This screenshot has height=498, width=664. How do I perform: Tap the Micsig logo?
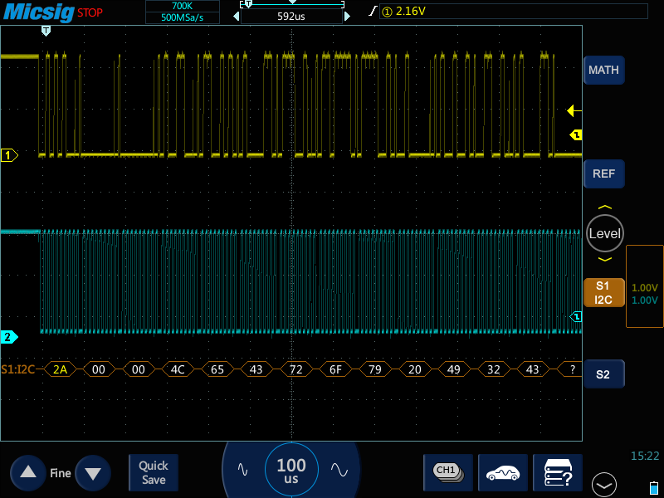[x=38, y=12]
